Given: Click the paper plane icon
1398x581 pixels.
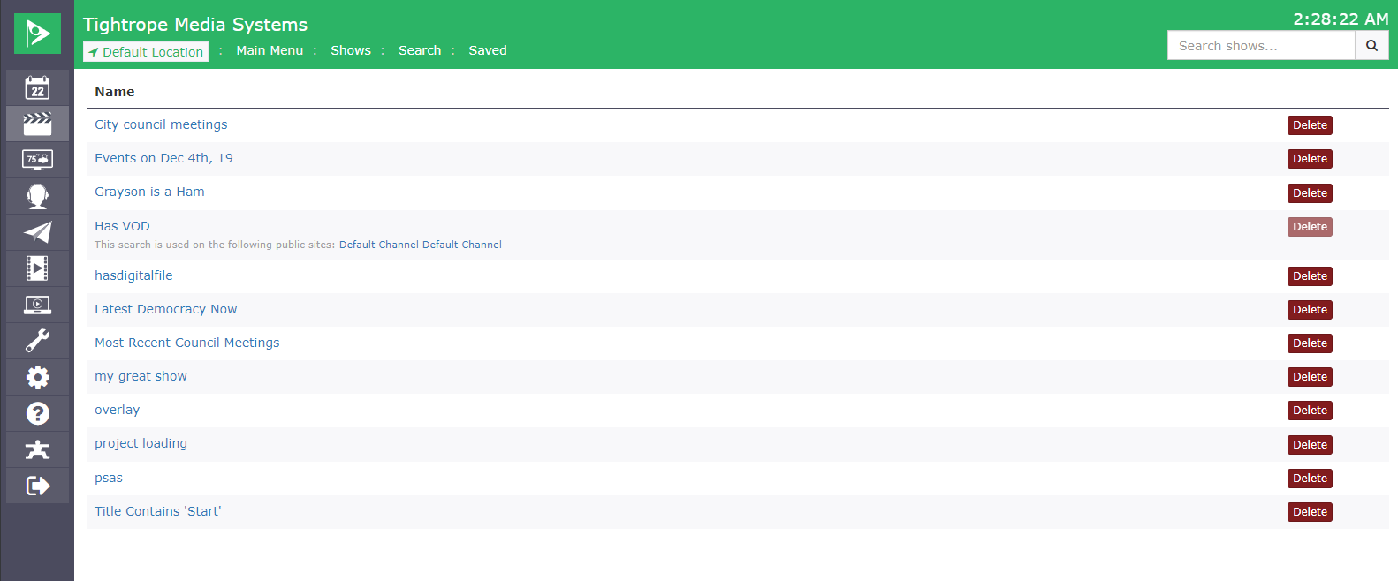Looking at the screenshot, I should point(37,232).
